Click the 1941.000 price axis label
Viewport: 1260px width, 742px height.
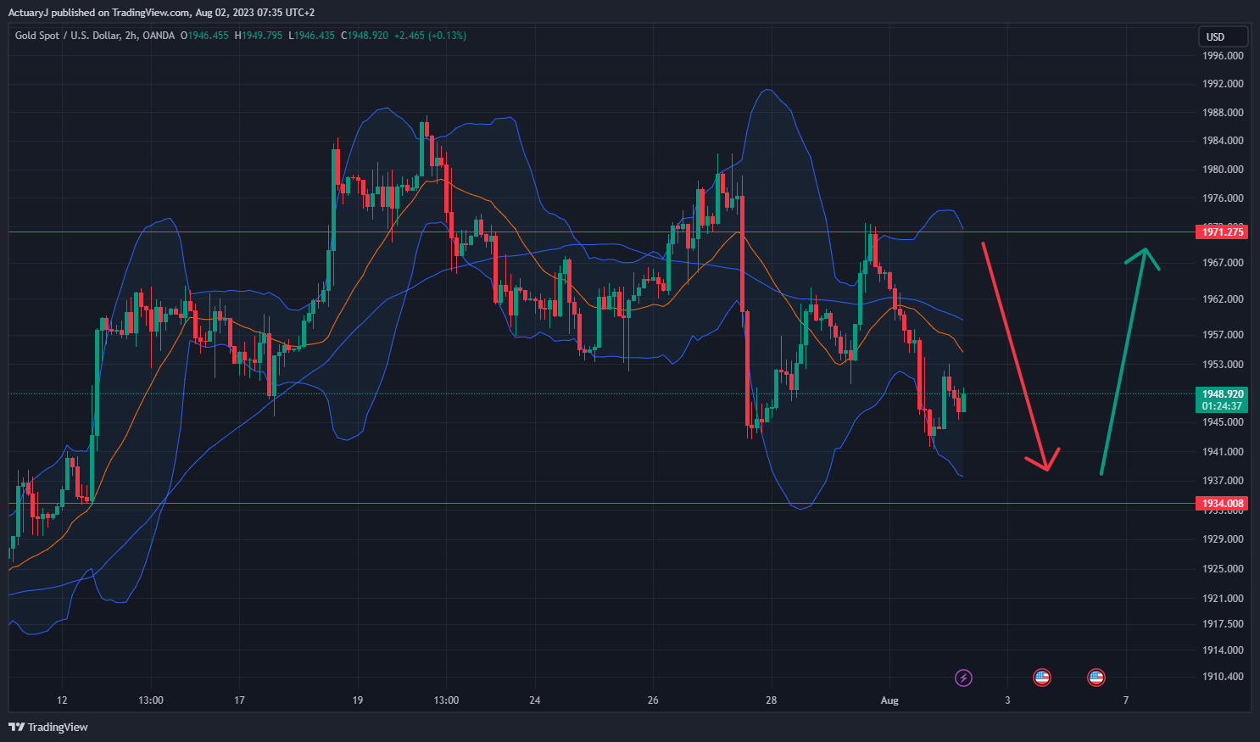click(x=1223, y=452)
